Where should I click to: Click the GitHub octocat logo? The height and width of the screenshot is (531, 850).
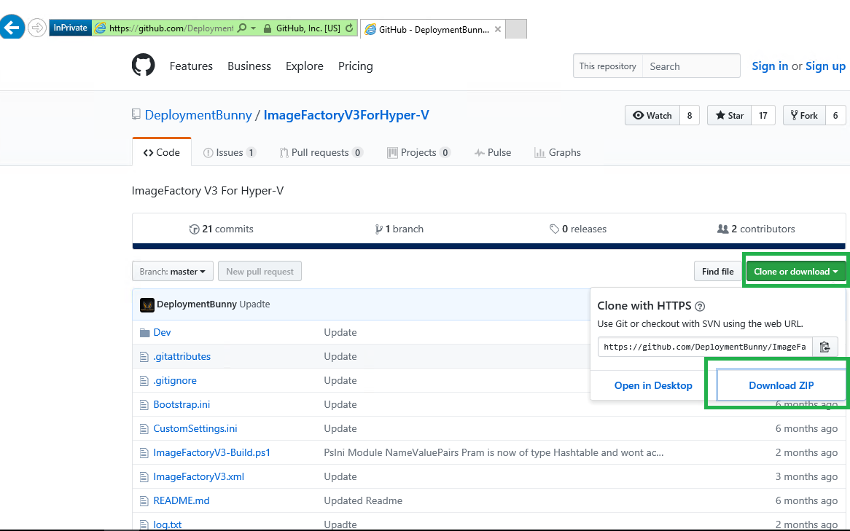pyautogui.click(x=143, y=65)
